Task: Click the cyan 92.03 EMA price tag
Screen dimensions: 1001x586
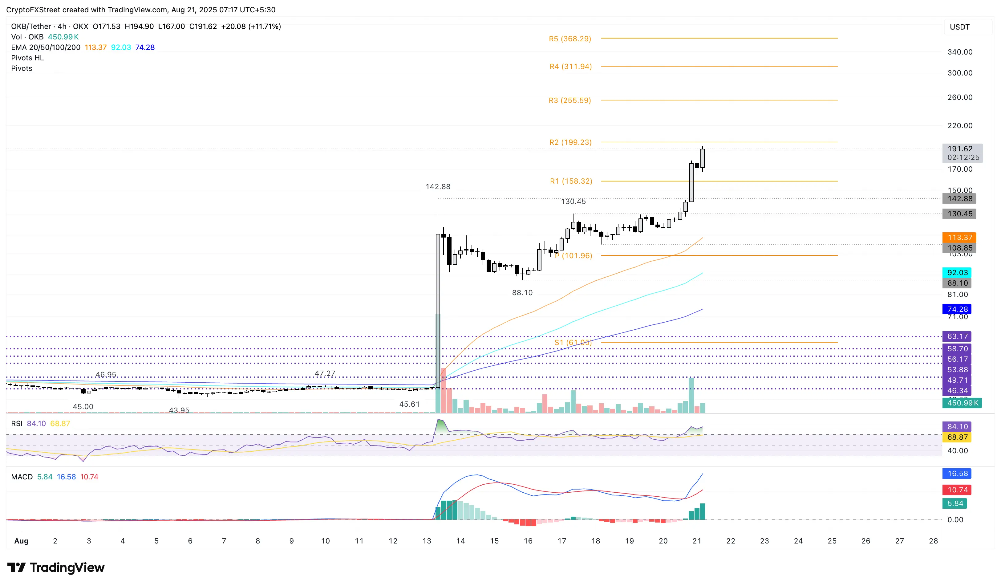Action: pyautogui.click(x=957, y=273)
